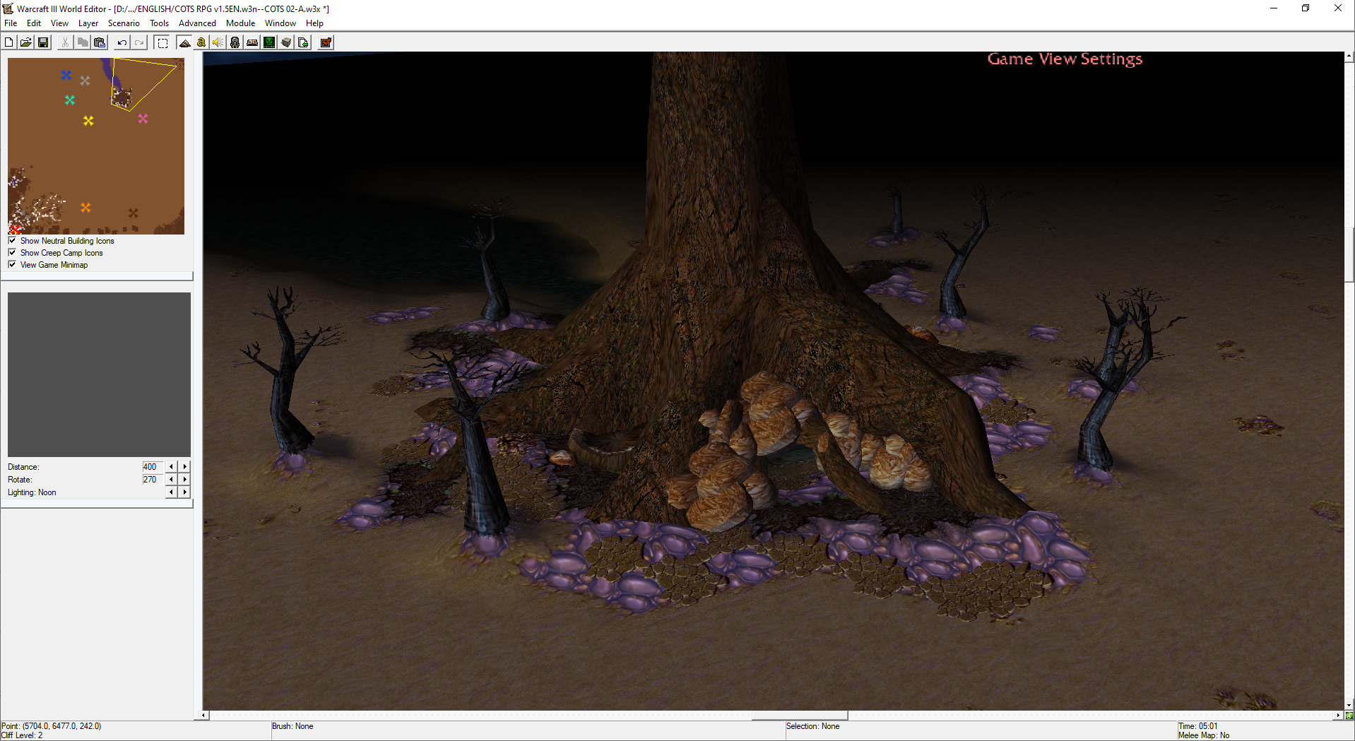Click the 'Selection: None' status bar text
Image resolution: width=1355 pixels, height=741 pixels.
coord(813,726)
